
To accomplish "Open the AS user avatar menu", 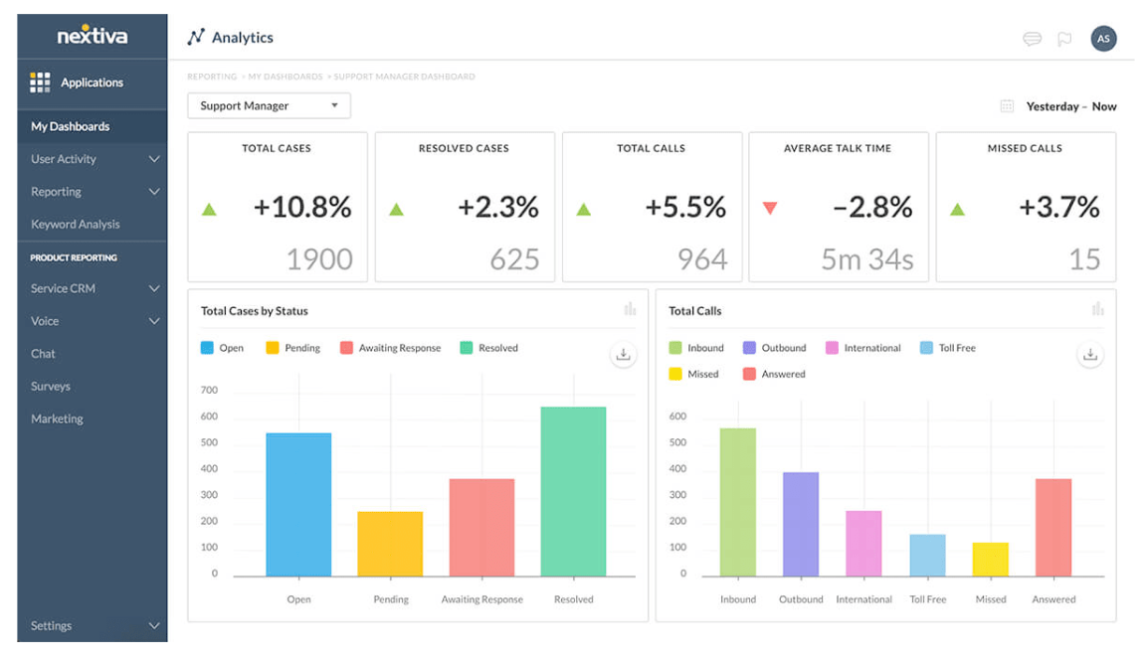I will coord(1102,39).
